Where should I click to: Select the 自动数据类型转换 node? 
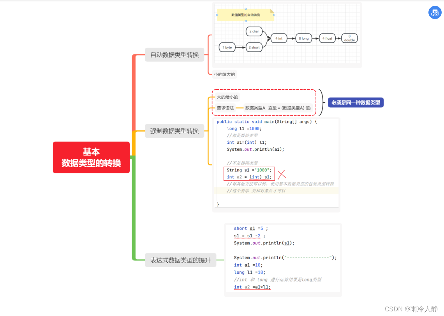(x=174, y=54)
